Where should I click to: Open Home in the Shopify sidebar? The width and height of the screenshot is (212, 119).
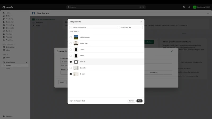8,13
